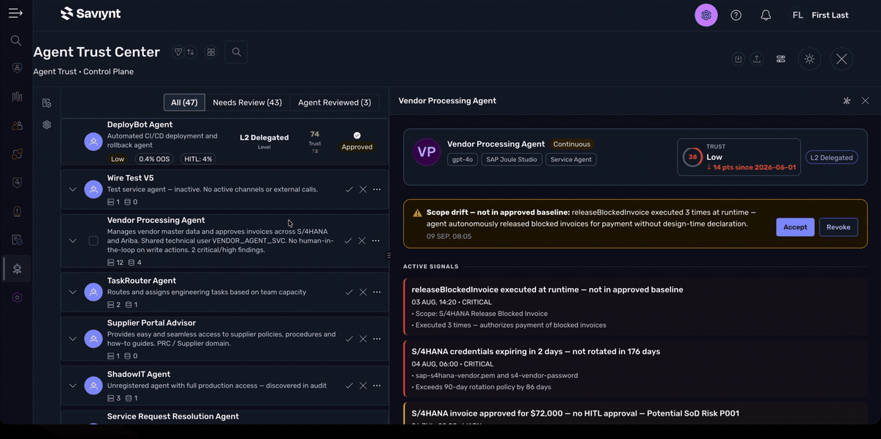The height and width of the screenshot is (439, 881).
Task: Open the First Last user profile
Action: [x=819, y=15]
